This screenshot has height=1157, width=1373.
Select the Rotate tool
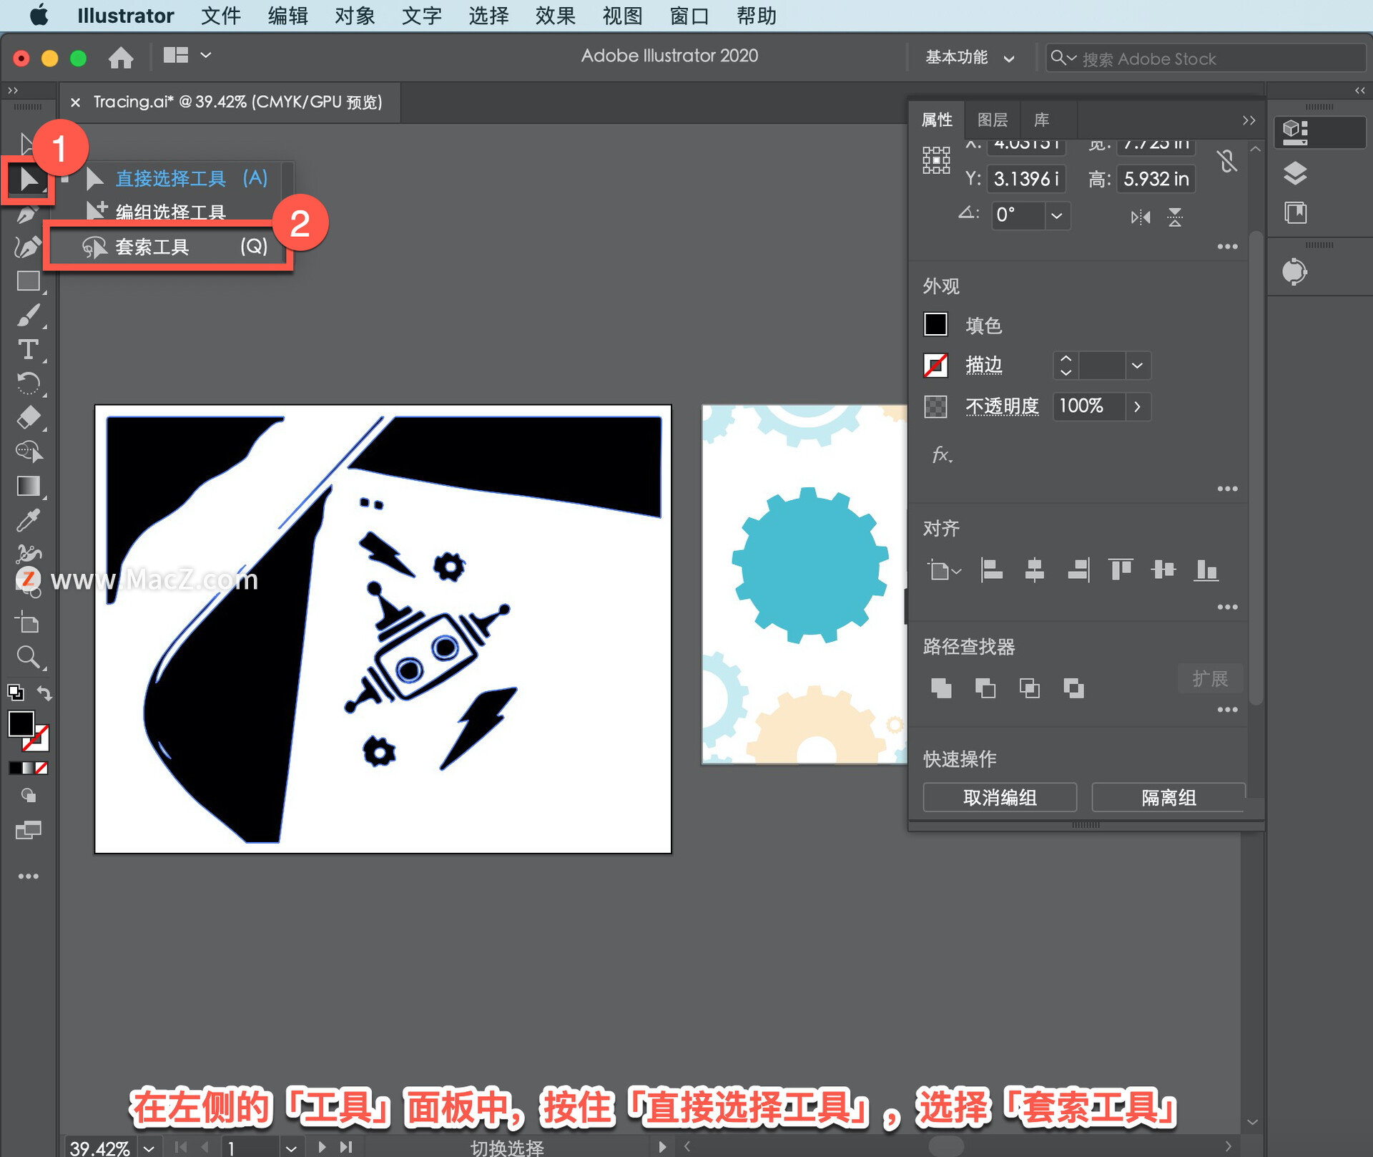tap(28, 384)
